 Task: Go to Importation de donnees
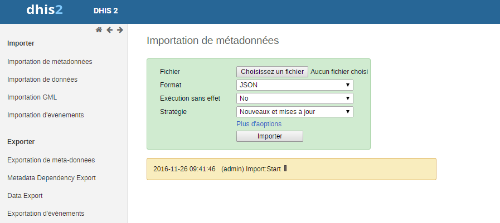42,80
